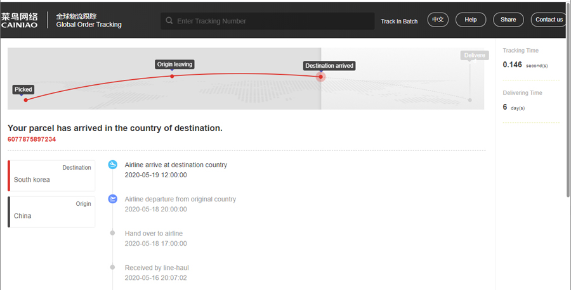Click the faded Delivered marker label
The width and height of the screenshot is (571, 290).
pos(475,56)
